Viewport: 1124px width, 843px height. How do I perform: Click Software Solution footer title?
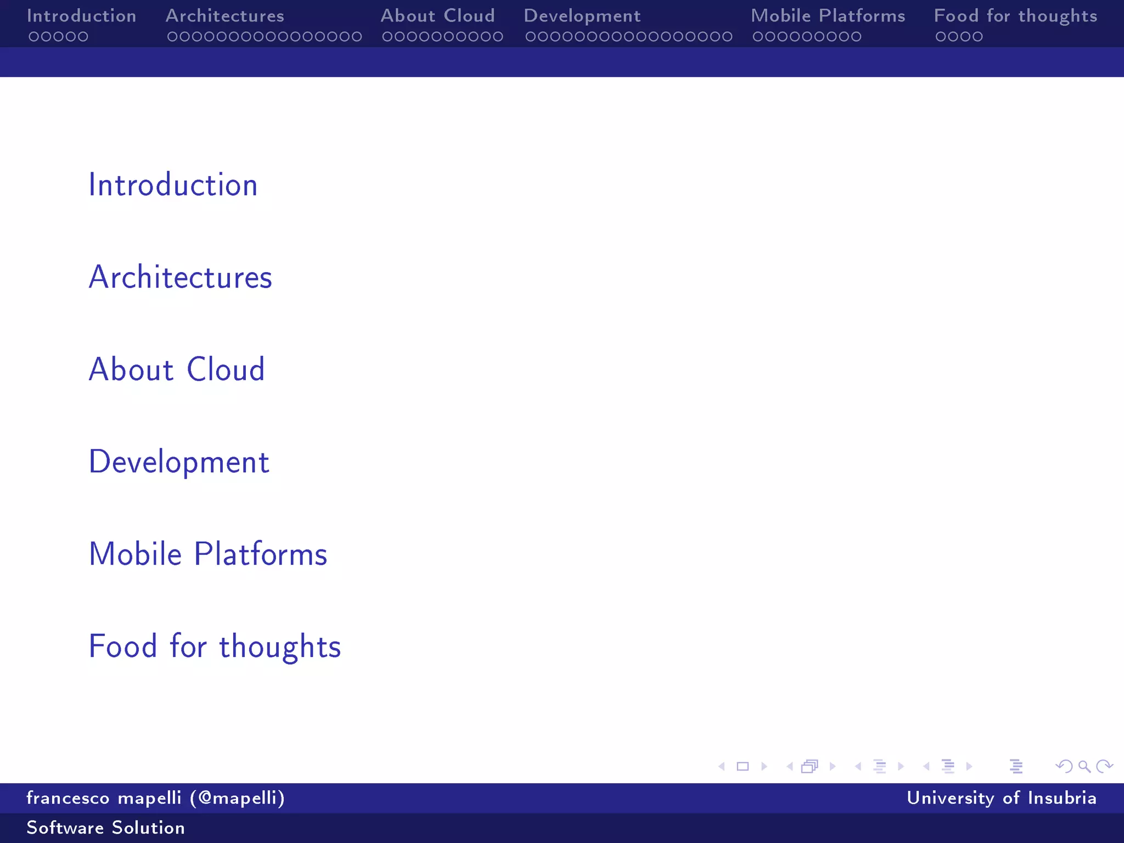click(x=106, y=828)
